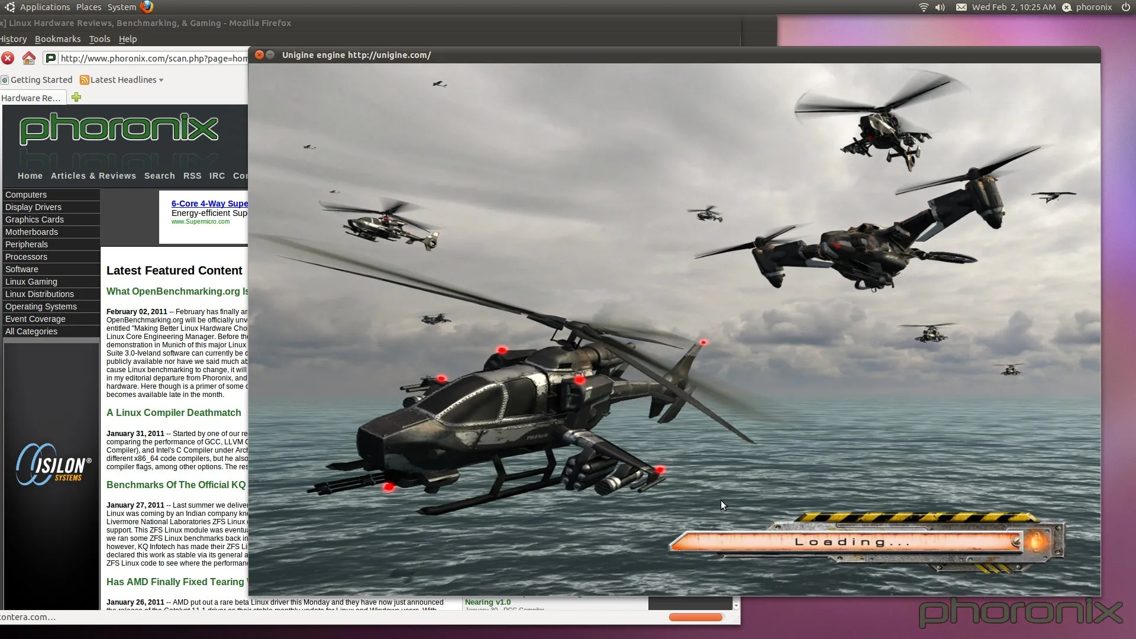Open RSS nav link
The image size is (1136, 639).
pyautogui.click(x=192, y=176)
